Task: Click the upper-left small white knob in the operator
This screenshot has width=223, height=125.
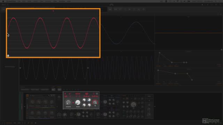Action: tap(84, 100)
